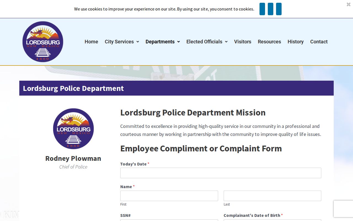This screenshot has height=221, width=353.
Task: Open the Departments dropdown menu
Action: [x=163, y=42]
